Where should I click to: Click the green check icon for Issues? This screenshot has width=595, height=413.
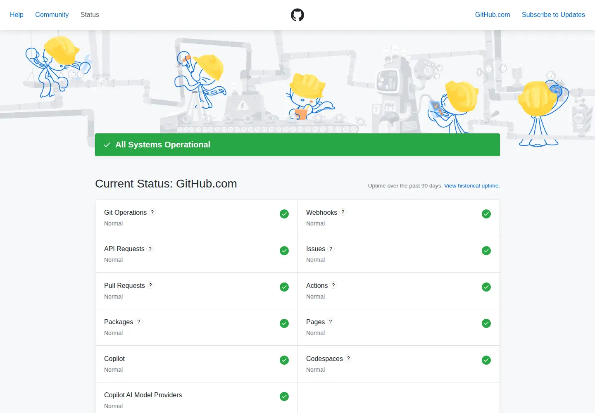coord(486,251)
